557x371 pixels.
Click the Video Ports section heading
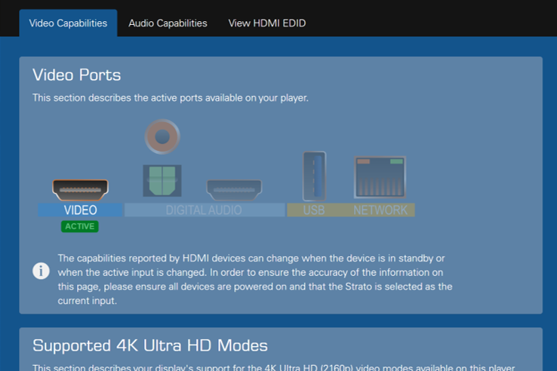pyautogui.click(x=76, y=75)
